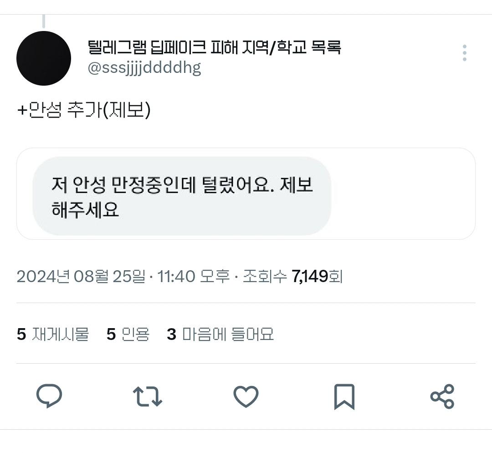Tap the repost arrows icon
The image size is (492, 453).
point(147,396)
